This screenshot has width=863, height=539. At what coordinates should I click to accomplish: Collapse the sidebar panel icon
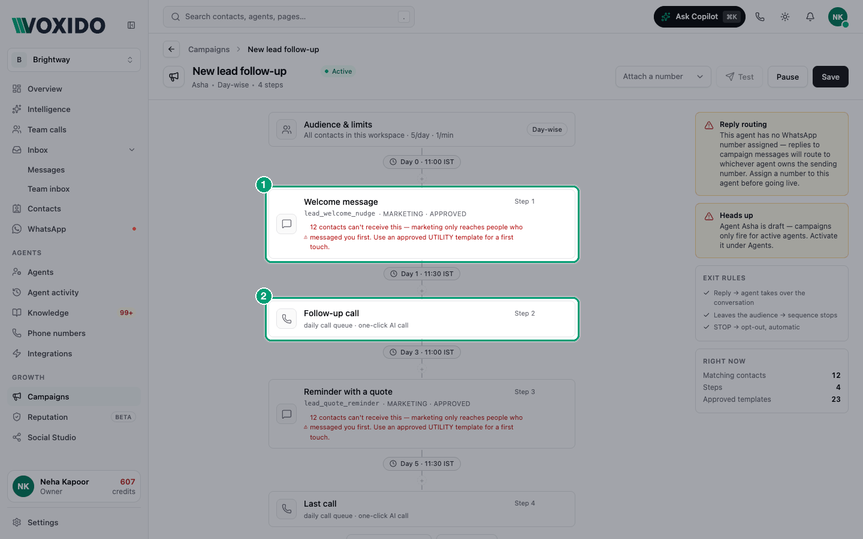(131, 25)
